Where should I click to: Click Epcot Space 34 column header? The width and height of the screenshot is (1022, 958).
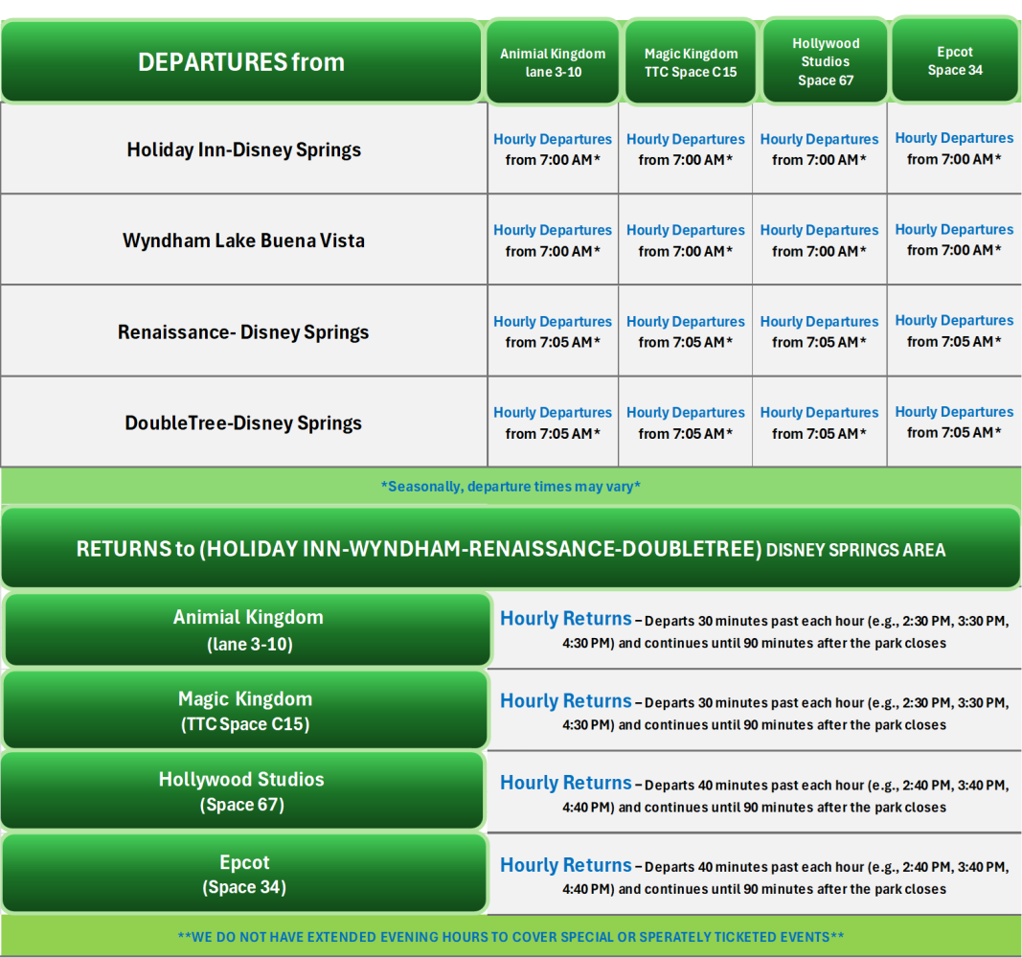(x=954, y=60)
